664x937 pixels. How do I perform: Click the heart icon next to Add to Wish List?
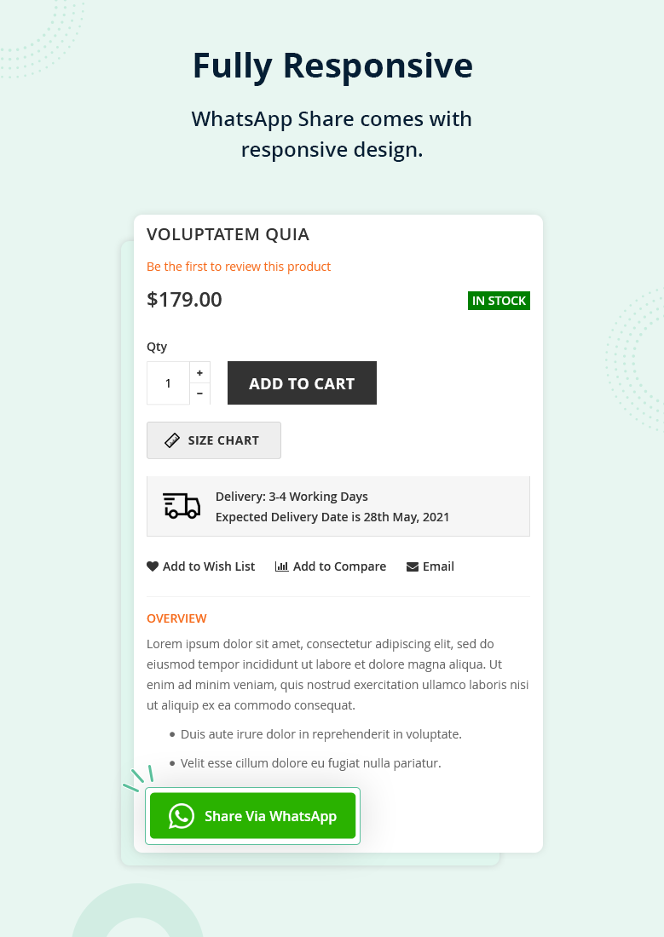[x=153, y=566]
